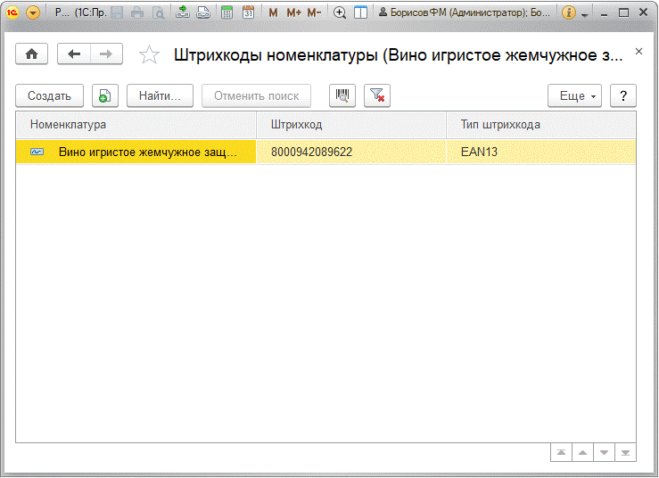659x478 pixels.
Task: Click the go to link icon
Action: tap(203, 12)
